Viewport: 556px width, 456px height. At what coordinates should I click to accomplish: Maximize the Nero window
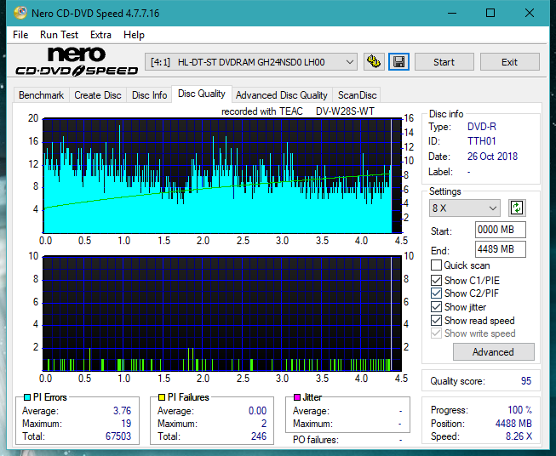pyautogui.click(x=490, y=13)
